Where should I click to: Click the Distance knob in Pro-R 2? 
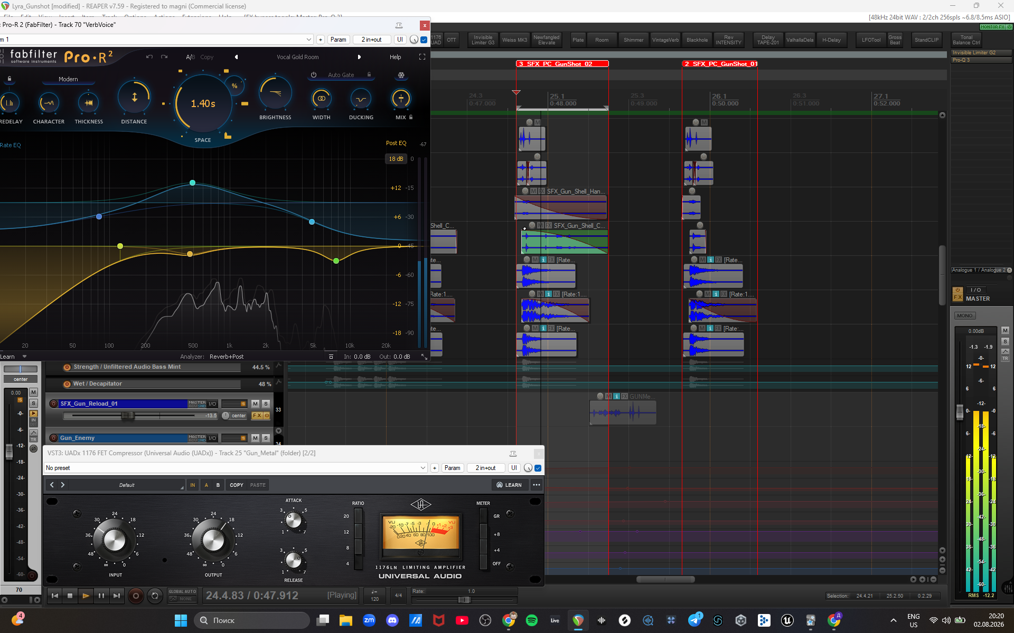pyautogui.click(x=134, y=98)
